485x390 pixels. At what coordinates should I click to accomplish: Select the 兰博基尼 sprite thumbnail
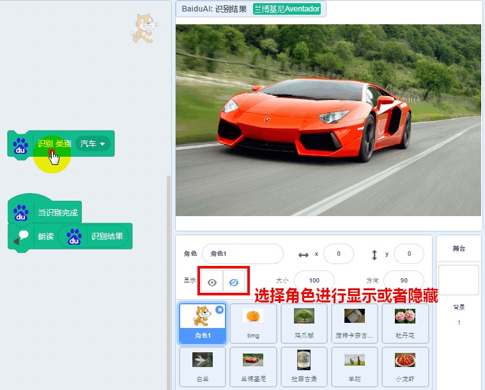253,367
